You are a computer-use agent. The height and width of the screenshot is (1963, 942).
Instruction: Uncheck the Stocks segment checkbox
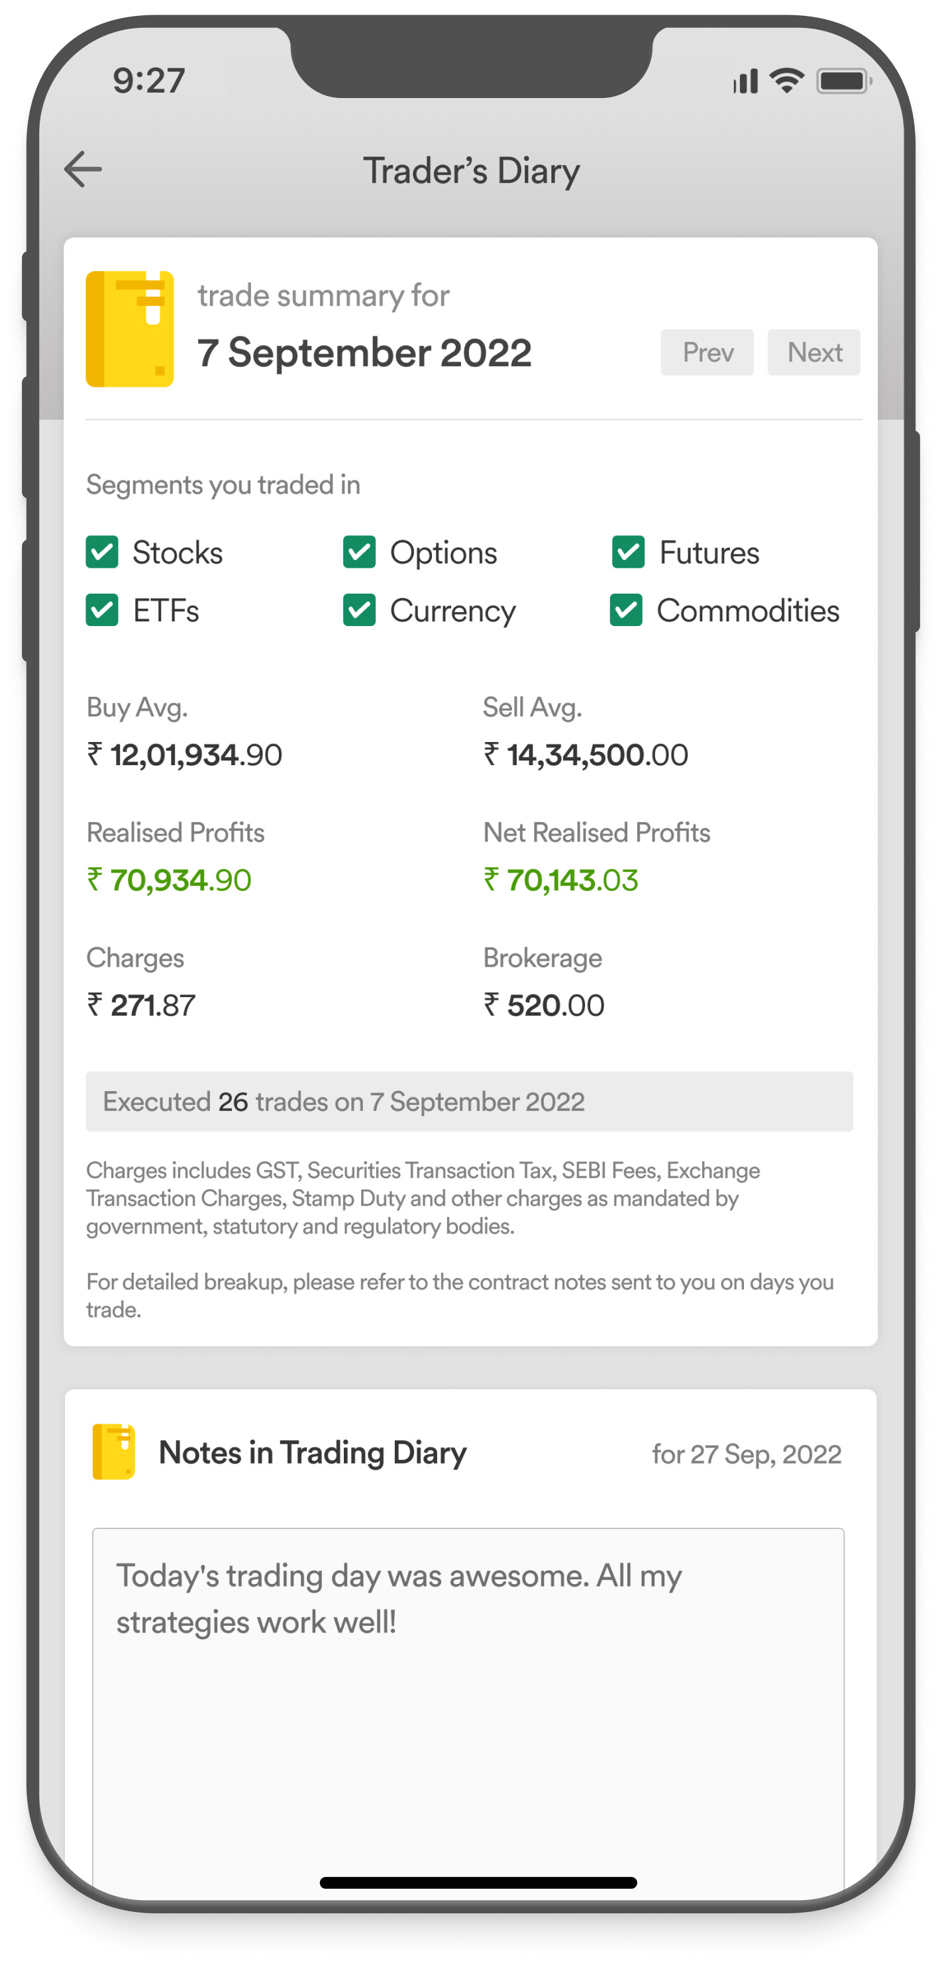[102, 552]
